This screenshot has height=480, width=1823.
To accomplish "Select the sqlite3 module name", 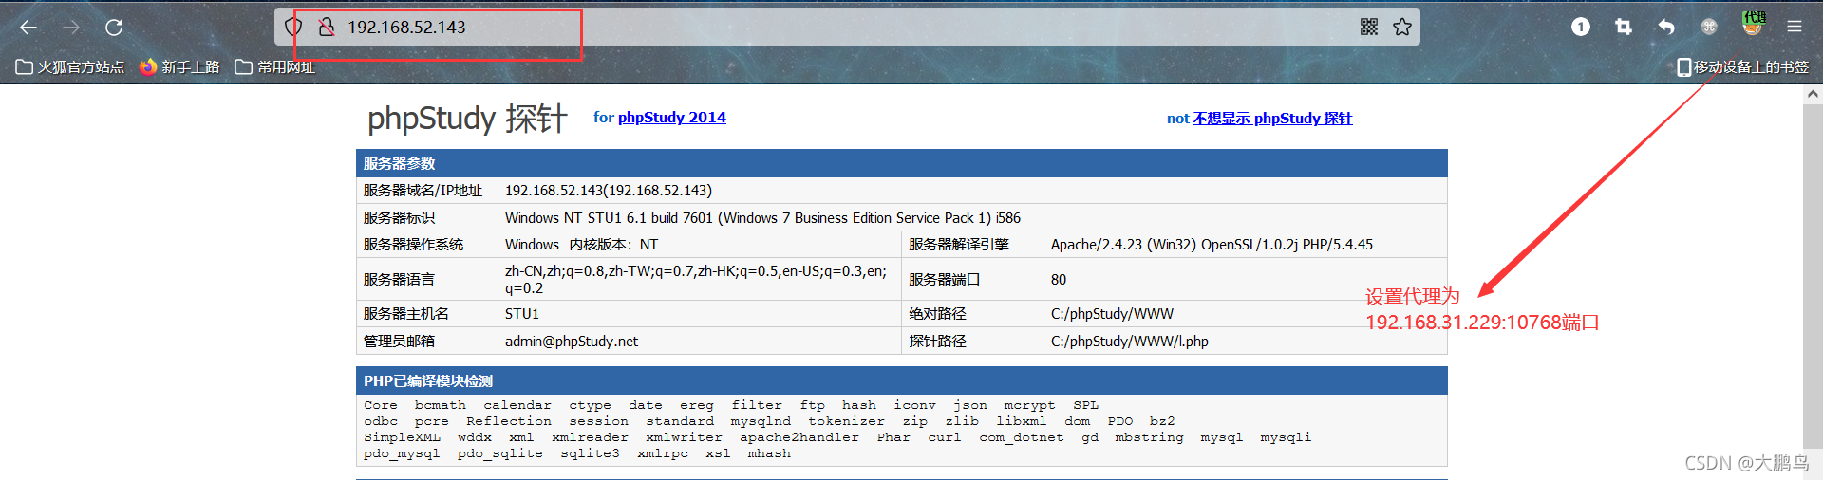I will 590,453.
